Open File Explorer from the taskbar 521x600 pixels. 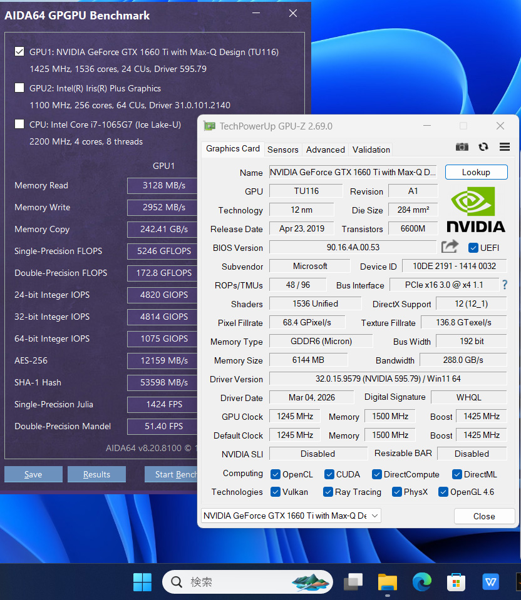click(x=387, y=582)
